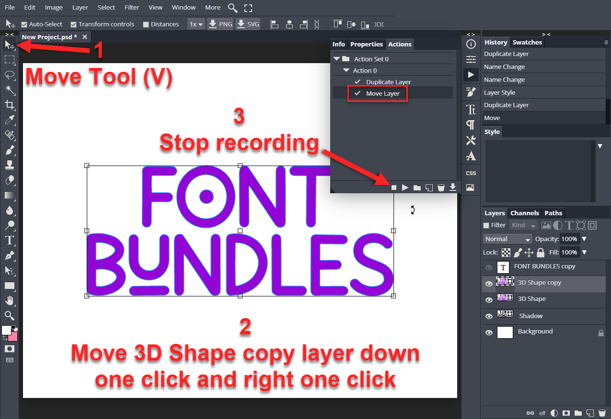Viewport: 611px width, 419px height.
Task: Choose the Lasso tool
Action: coord(9,75)
